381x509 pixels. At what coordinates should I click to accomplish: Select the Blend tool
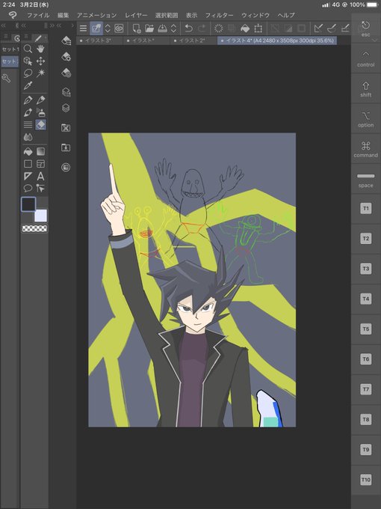tap(28, 137)
